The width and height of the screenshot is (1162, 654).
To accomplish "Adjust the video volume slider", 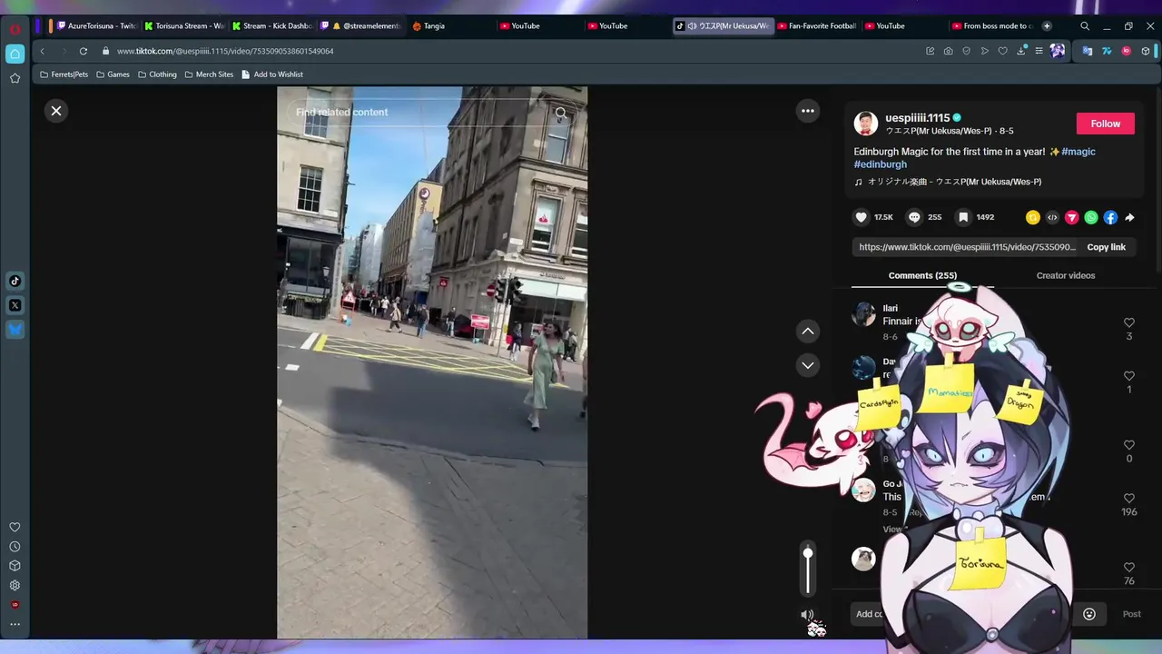I will (807, 570).
